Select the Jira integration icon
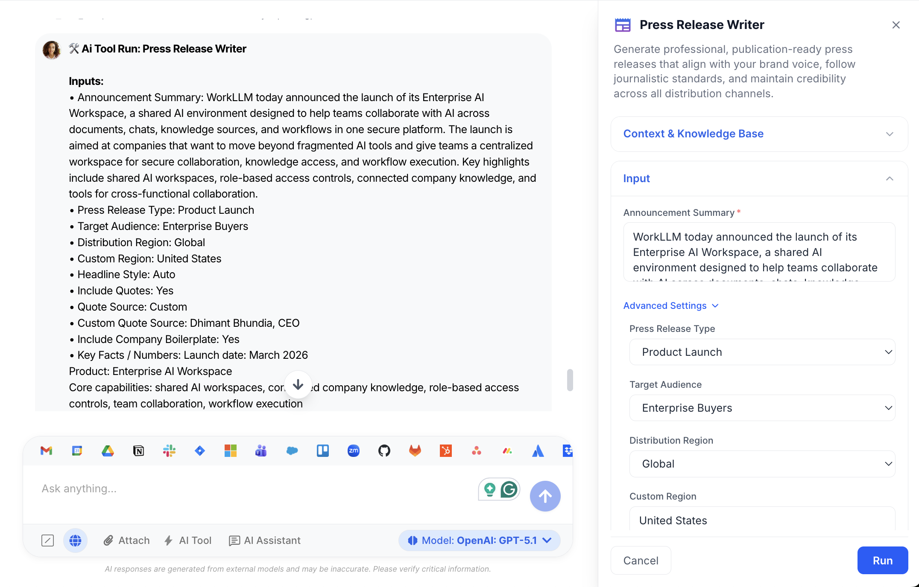 pos(200,451)
